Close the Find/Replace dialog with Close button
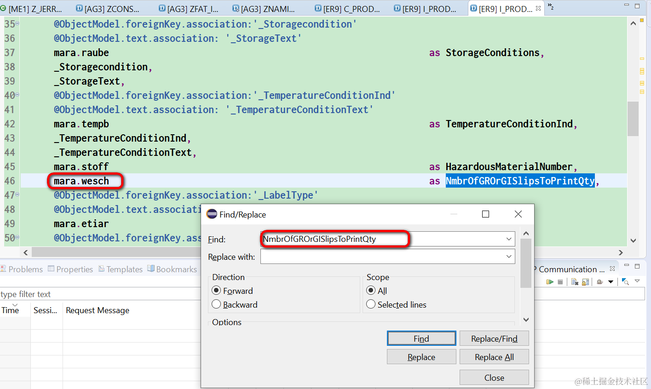The width and height of the screenshot is (651, 389). pos(494,378)
